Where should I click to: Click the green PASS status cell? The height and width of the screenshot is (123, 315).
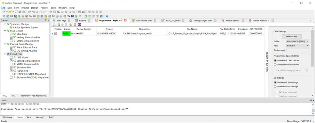pyautogui.click(x=67, y=33)
